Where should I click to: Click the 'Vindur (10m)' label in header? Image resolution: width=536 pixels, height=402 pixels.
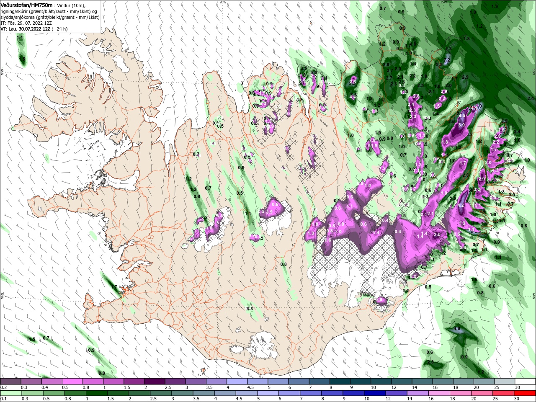tap(70, 5)
